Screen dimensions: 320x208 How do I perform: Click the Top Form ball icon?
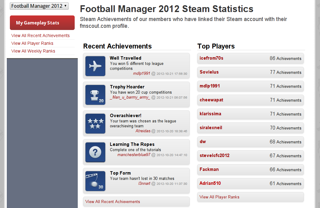click(x=95, y=181)
